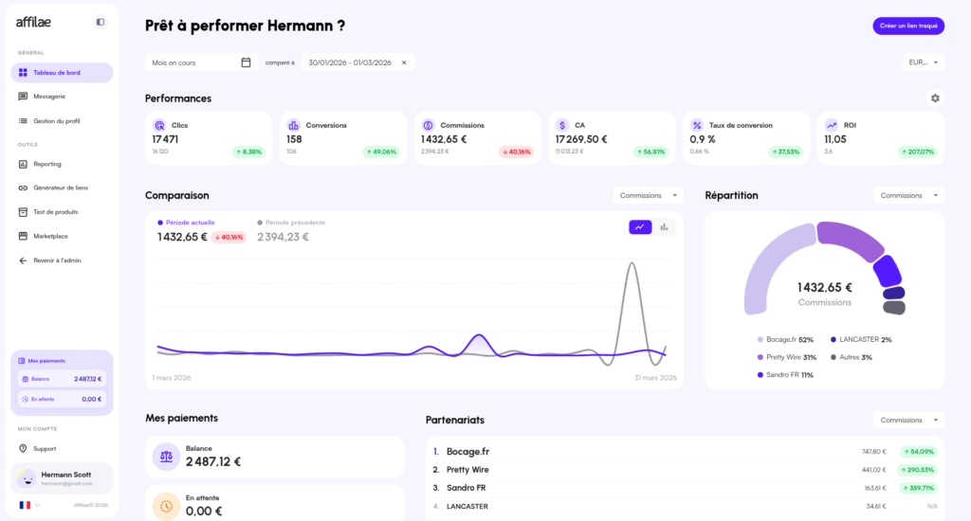
Task: Click Créer un lien traqué button
Action: coord(908,26)
